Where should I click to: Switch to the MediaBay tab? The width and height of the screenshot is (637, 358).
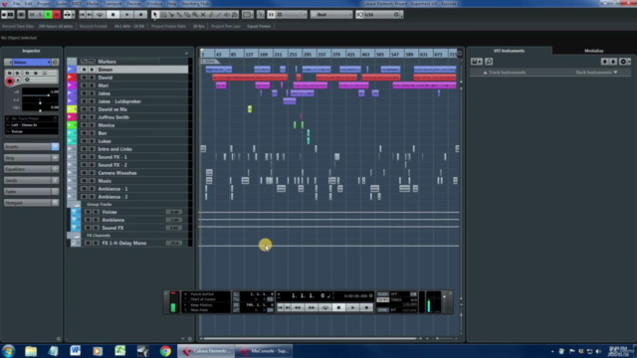click(593, 51)
